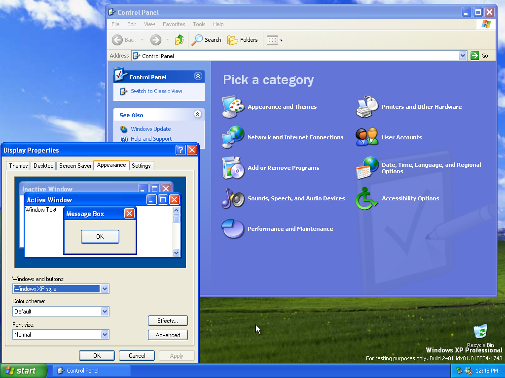Open the Recycle Bin desktop icon
Viewport: 505px width, 378px height.
480,332
